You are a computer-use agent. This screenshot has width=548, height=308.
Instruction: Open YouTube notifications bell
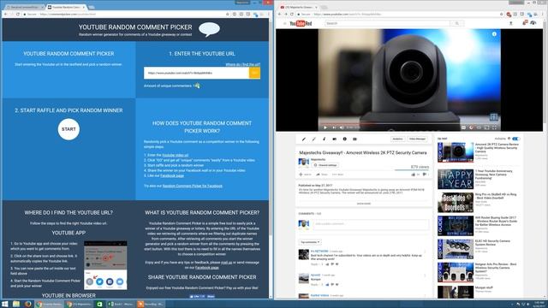click(525, 23)
